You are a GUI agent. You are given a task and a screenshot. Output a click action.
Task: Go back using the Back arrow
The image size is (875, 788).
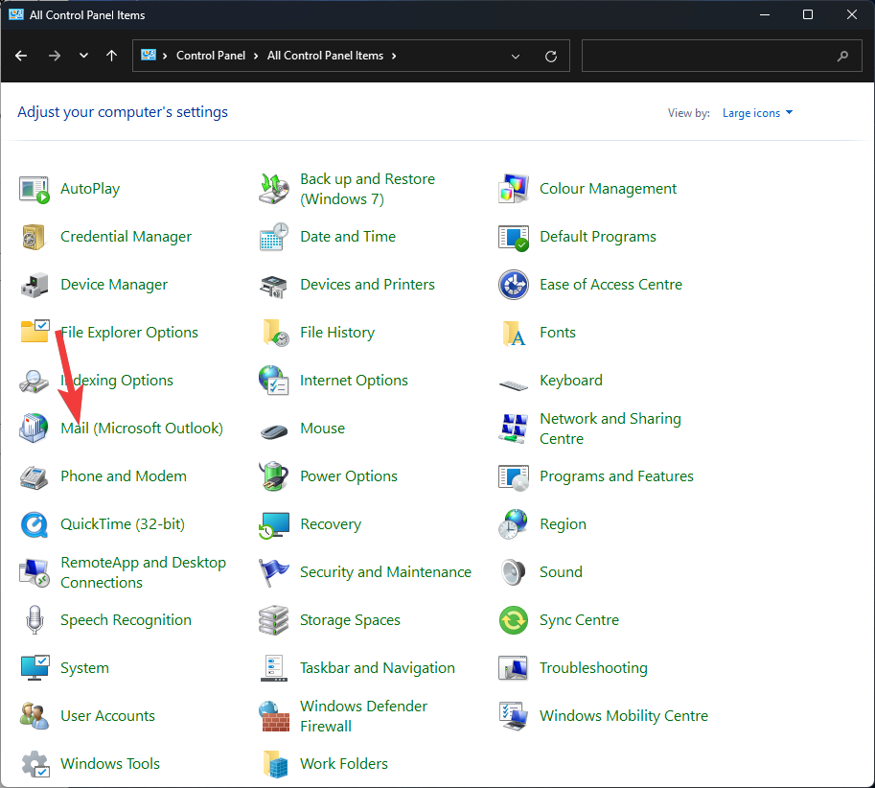(x=21, y=56)
